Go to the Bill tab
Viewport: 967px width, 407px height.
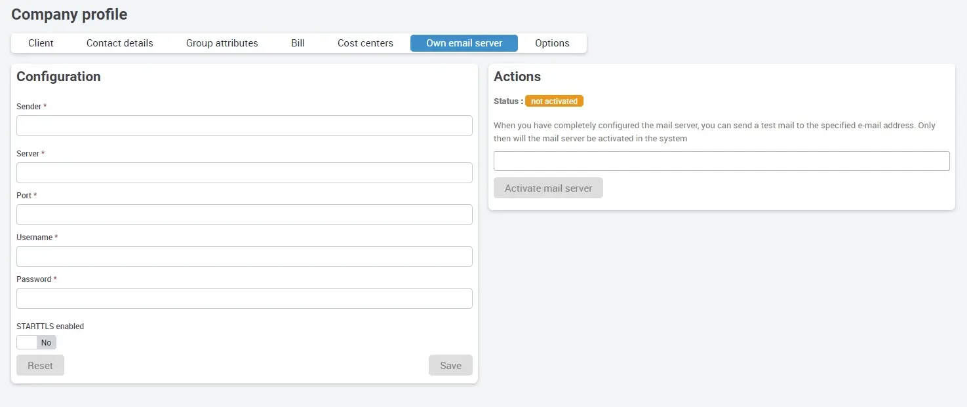point(298,43)
